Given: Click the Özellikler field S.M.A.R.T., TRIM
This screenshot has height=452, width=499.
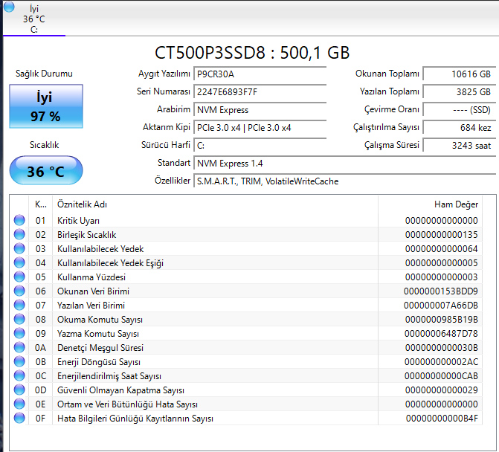Looking at the screenshot, I should pos(344,181).
